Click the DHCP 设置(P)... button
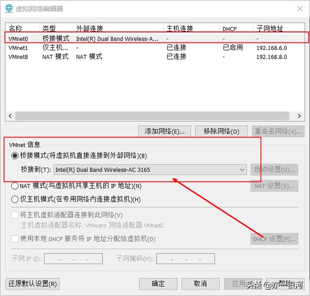310x296 pixels. click(274, 239)
